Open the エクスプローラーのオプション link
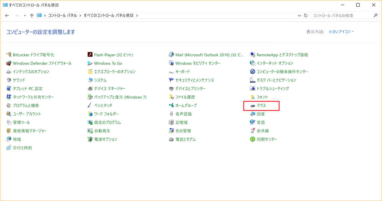 (x=115, y=72)
